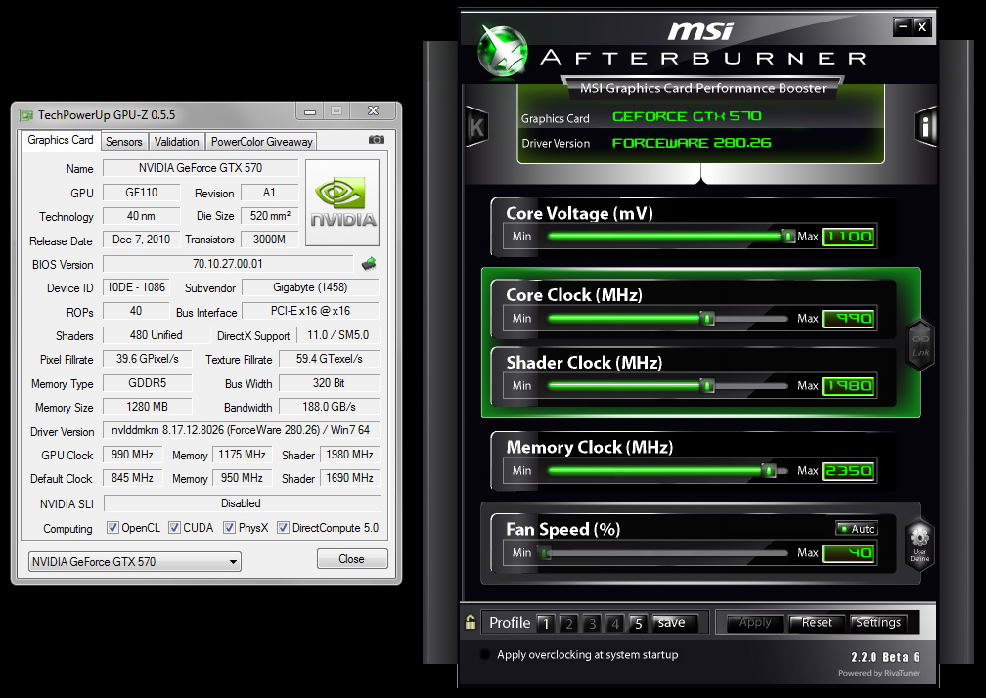Toggle the OpenCL checkbox
Viewport: 986px width, 698px height.
tap(112, 528)
